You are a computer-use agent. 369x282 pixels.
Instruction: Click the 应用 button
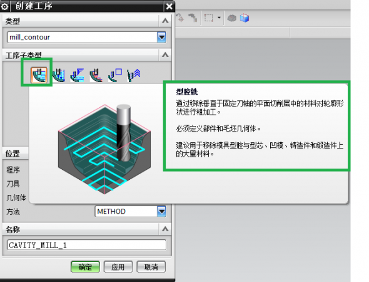(118, 267)
